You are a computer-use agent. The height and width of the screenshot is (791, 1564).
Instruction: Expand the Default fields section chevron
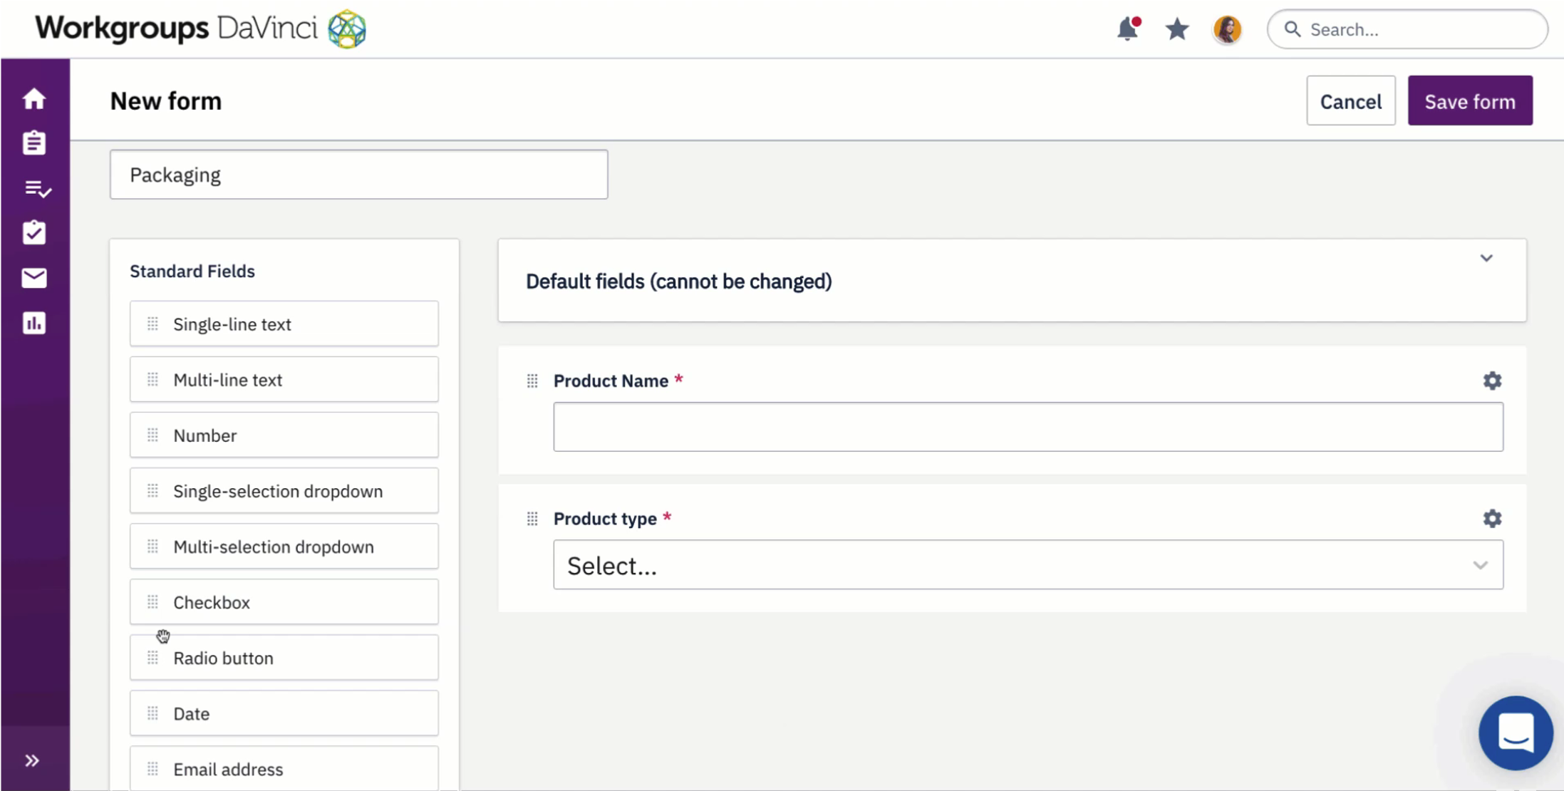click(1486, 258)
